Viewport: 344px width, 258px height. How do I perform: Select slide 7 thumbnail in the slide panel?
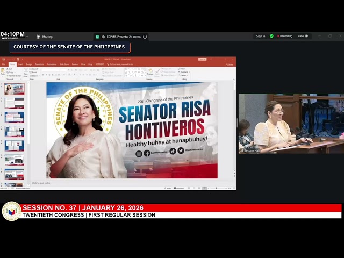point(15,174)
